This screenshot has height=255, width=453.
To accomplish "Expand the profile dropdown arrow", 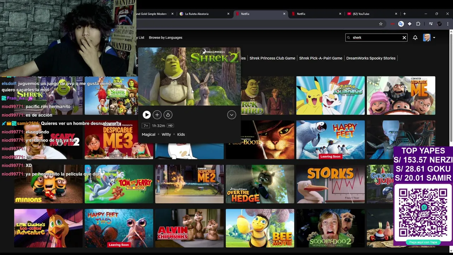I will tap(434, 38).
